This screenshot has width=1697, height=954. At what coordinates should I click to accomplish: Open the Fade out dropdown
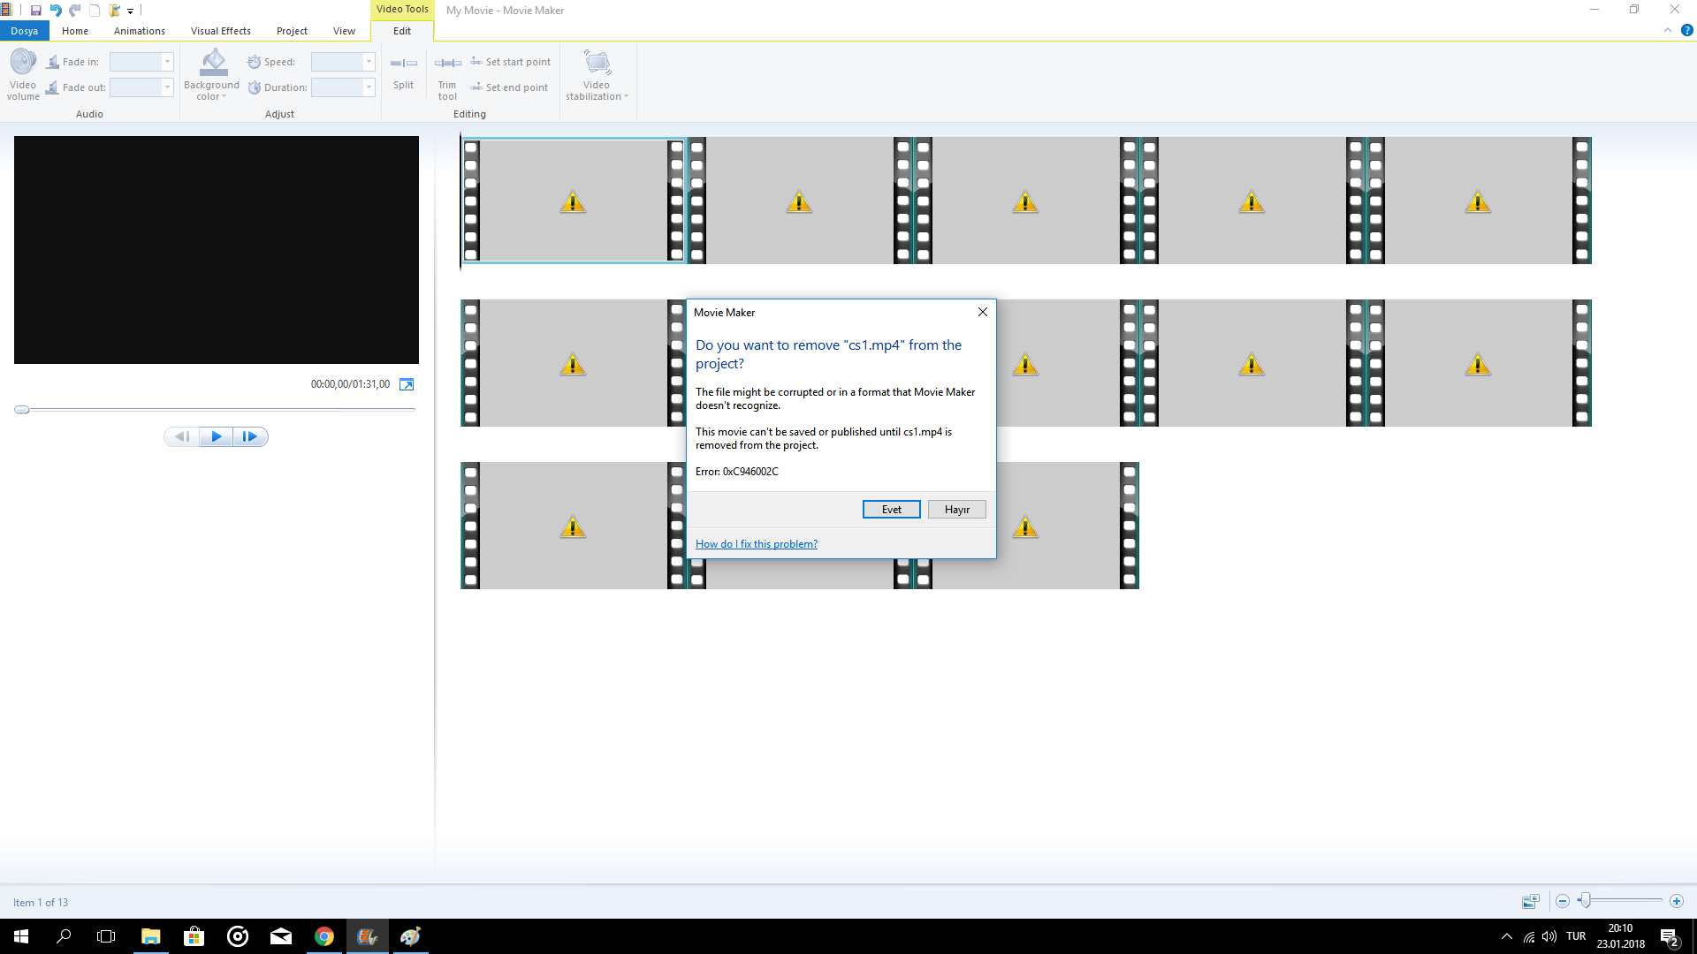(167, 87)
